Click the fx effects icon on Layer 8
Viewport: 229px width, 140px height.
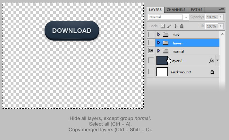(211, 60)
